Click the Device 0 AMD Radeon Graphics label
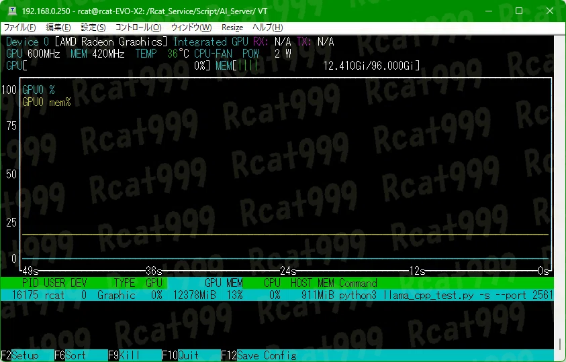Viewport: 566px width, 362px height. coord(87,42)
